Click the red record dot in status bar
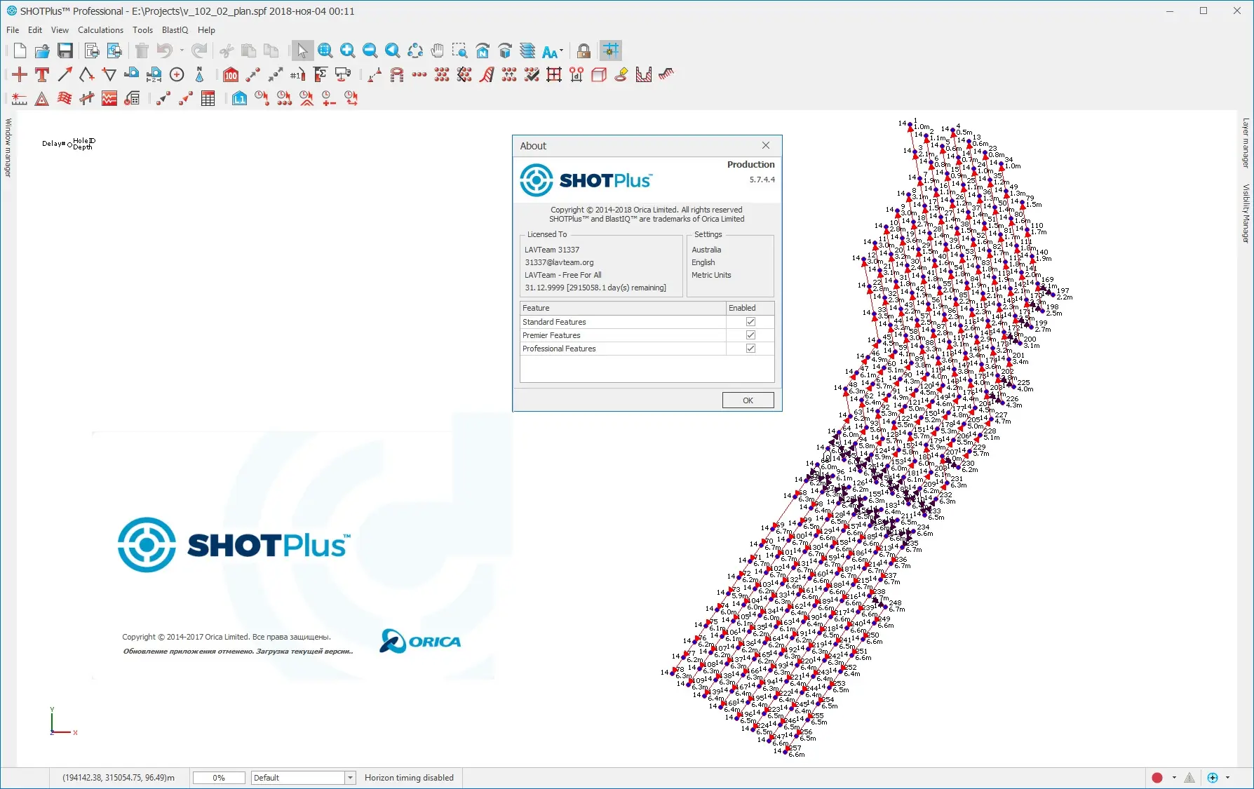The height and width of the screenshot is (789, 1254). click(1157, 777)
